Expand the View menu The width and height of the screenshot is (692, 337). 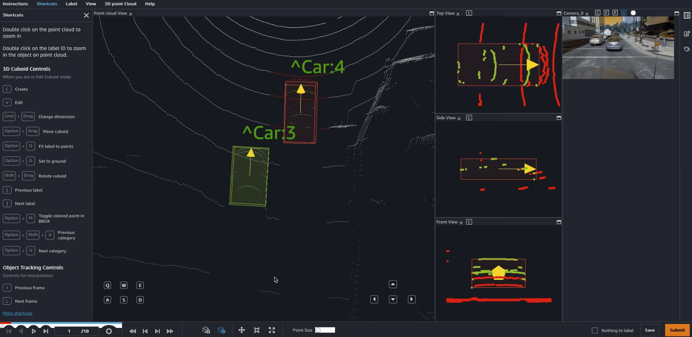(x=91, y=4)
